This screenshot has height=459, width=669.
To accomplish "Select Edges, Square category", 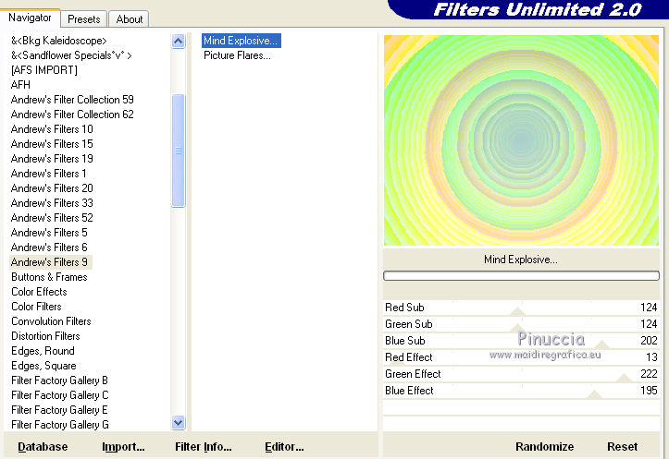I will pyautogui.click(x=43, y=366).
